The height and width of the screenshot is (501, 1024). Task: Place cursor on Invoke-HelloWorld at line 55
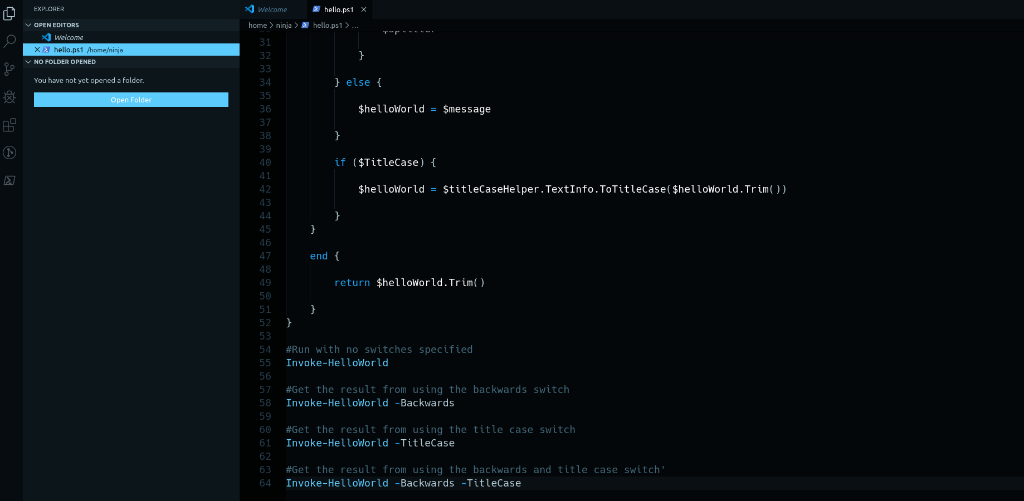point(337,363)
